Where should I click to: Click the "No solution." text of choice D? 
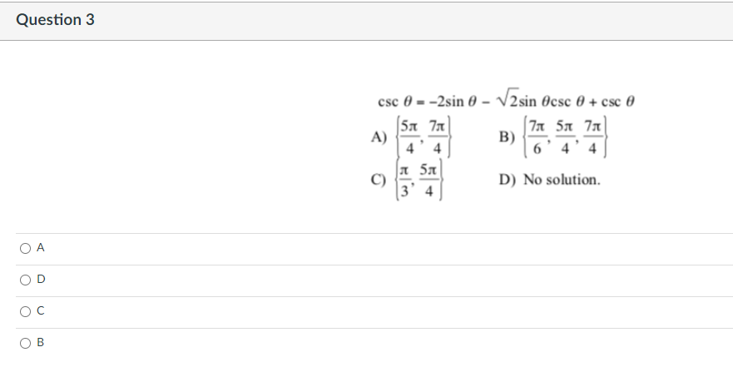[562, 180]
